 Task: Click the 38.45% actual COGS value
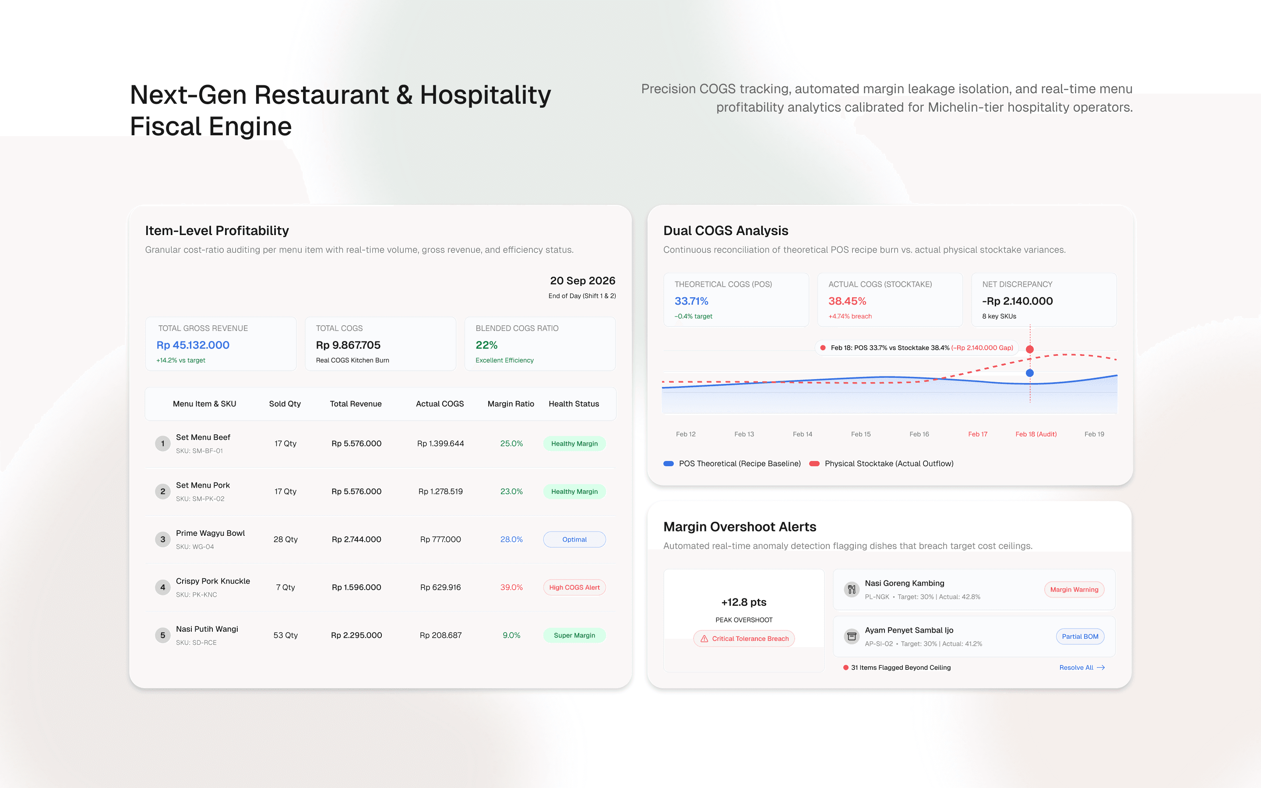[847, 301]
